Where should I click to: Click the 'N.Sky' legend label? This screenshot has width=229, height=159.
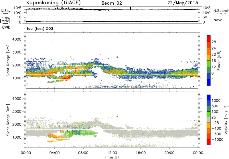pos(5,11)
